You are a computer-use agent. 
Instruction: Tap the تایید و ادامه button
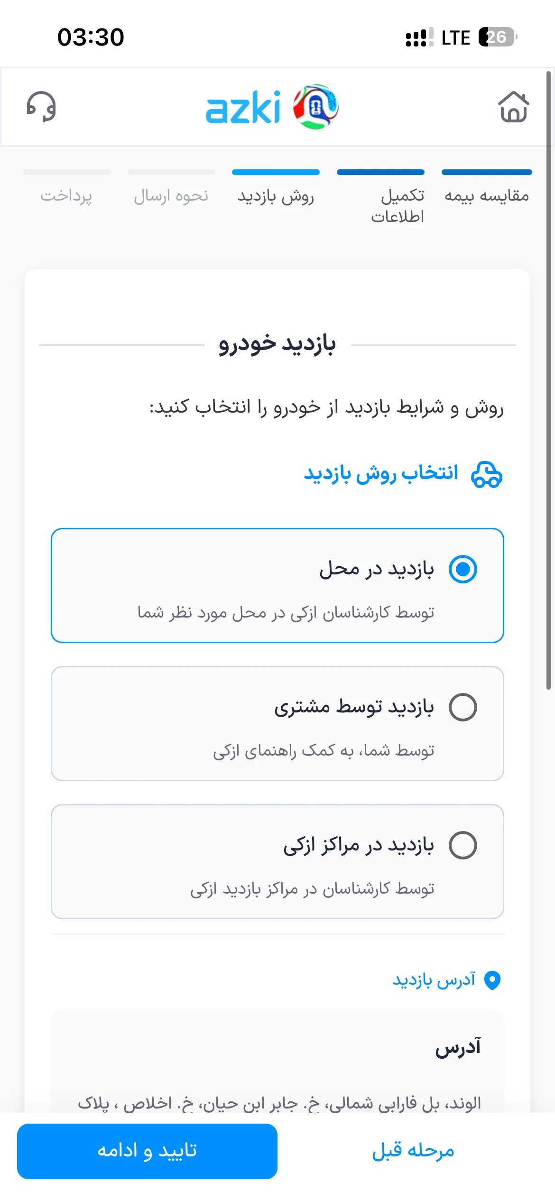(147, 1151)
